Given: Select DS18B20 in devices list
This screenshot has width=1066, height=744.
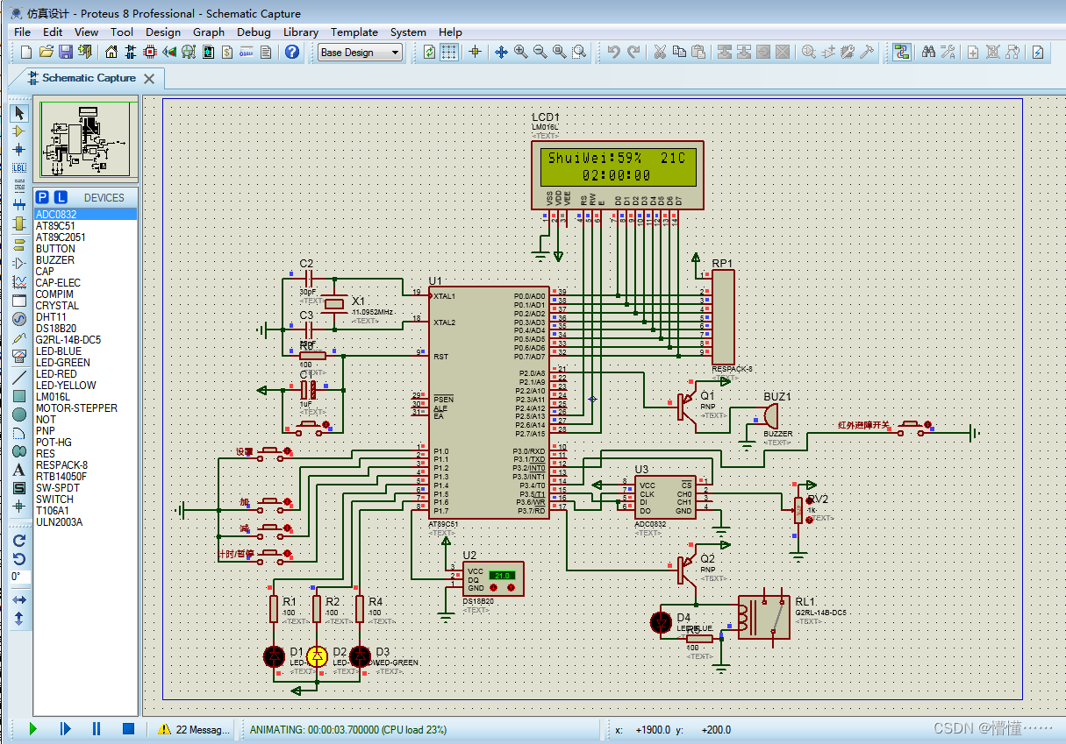Looking at the screenshot, I should pyautogui.click(x=55, y=329).
